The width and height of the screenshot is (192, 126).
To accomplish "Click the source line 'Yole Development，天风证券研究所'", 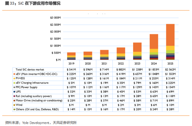I will (x=49, y=123).
